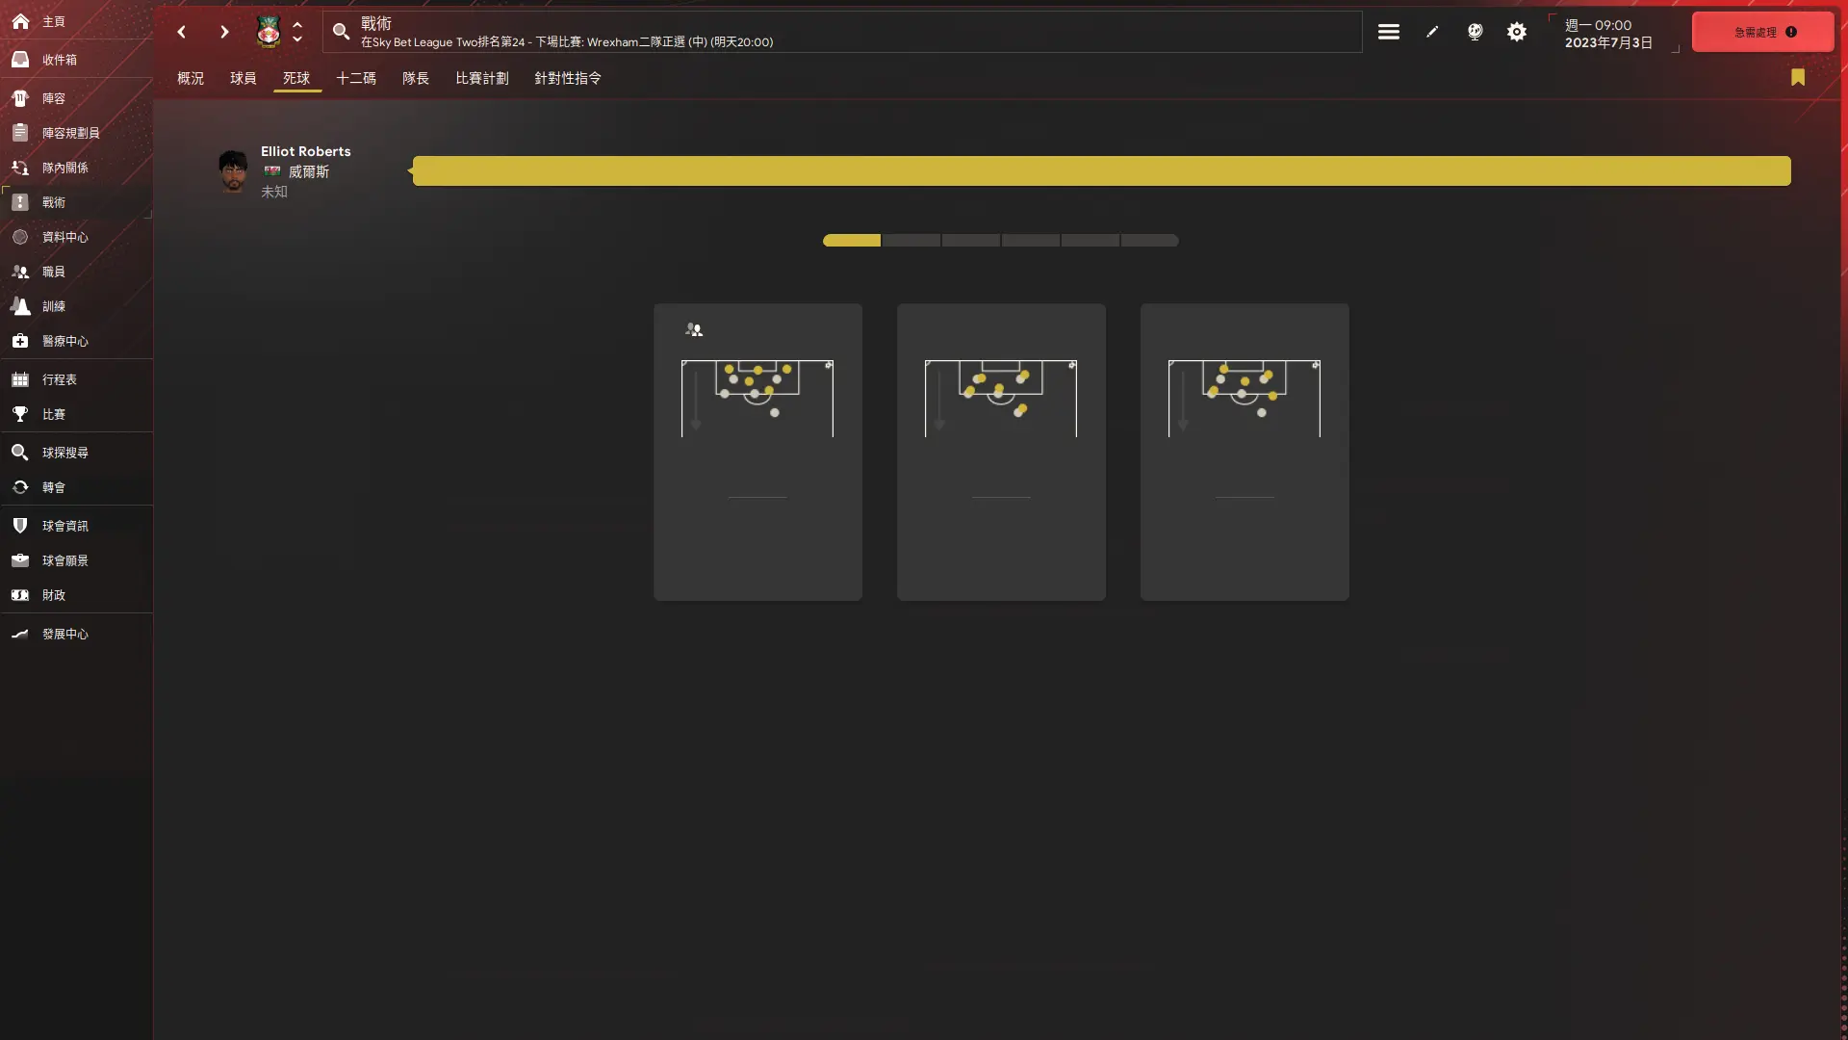Open the 資料中心 sidebar entry

click(76, 237)
